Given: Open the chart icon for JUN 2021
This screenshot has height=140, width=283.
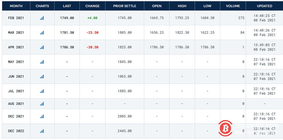Looking at the screenshot, I should point(42,76).
